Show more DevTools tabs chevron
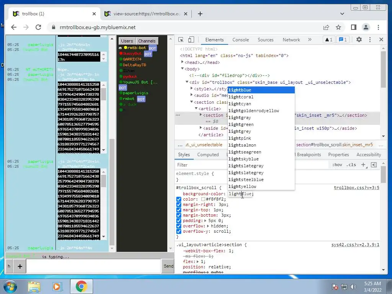This screenshot has height=294, width=392. (310, 39)
